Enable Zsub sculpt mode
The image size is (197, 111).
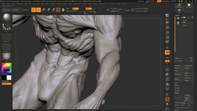point(94,9)
